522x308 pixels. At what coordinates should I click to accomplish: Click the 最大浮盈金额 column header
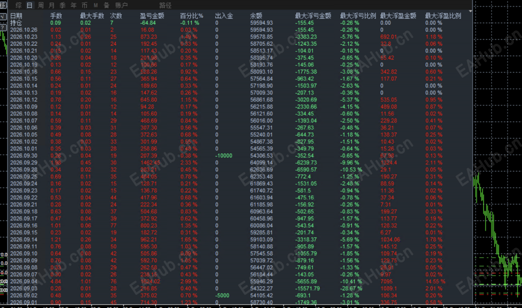click(398, 16)
